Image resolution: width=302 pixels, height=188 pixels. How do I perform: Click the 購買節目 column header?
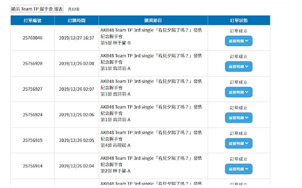[153, 20]
